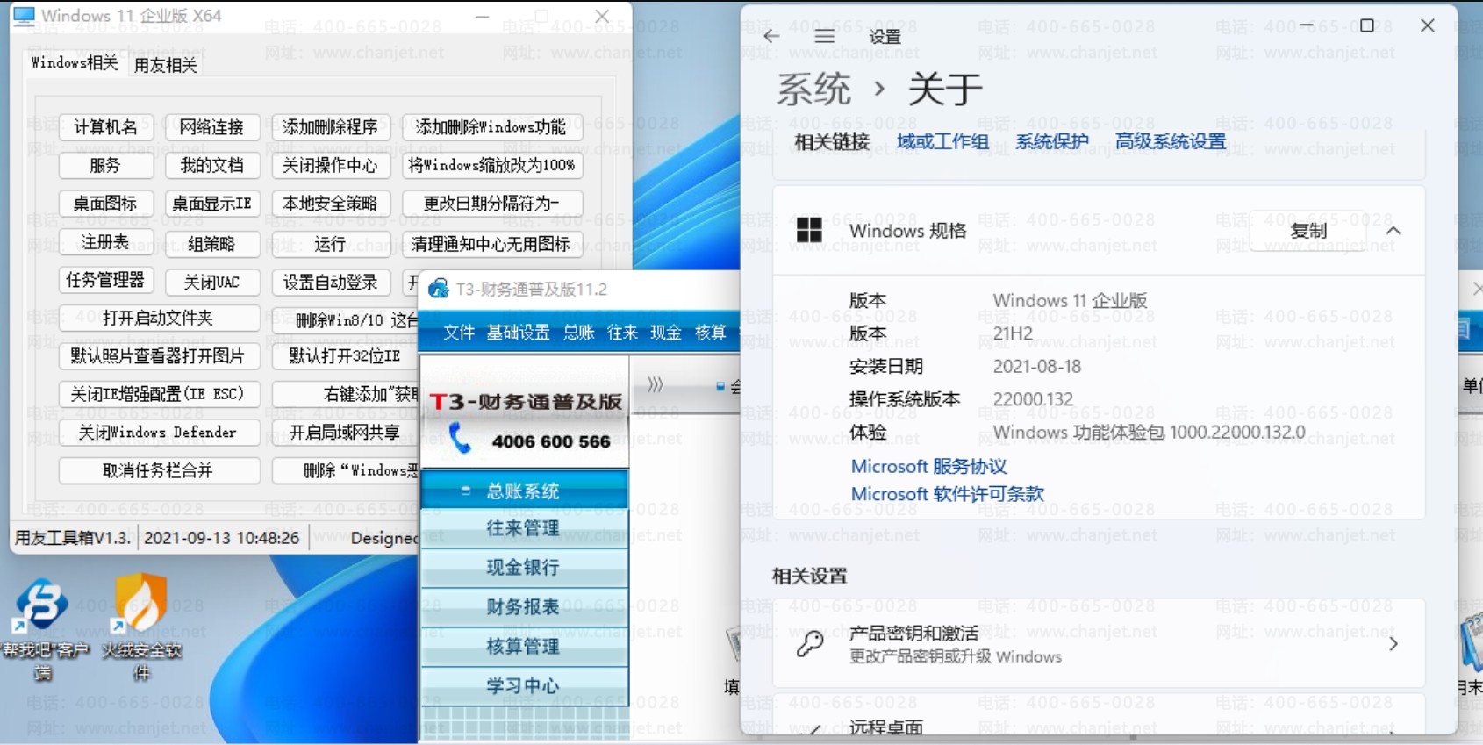Screen dimensions: 1483x745
Task: Collapse the 总账系统 section in T3
Action: click(524, 491)
